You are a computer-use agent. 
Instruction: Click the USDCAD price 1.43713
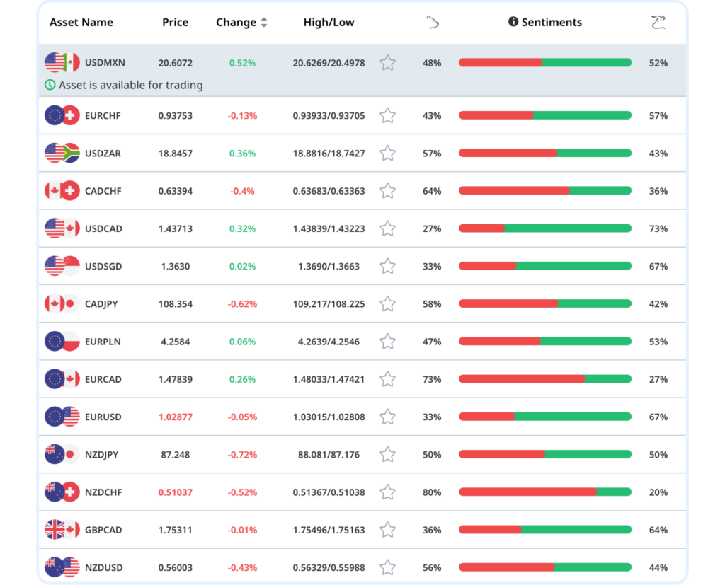pos(176,228)
